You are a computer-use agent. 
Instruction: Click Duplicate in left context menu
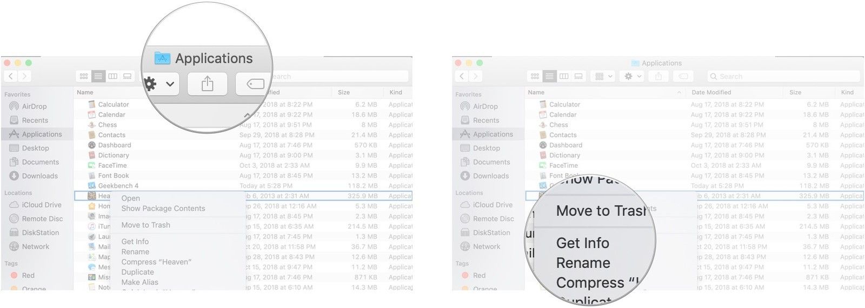coord(137,272)
